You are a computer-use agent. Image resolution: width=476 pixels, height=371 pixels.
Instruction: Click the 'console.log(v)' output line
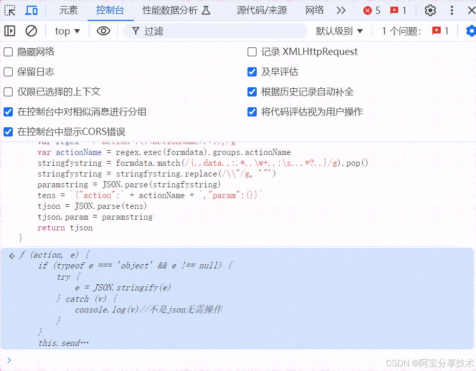[149, 309]
